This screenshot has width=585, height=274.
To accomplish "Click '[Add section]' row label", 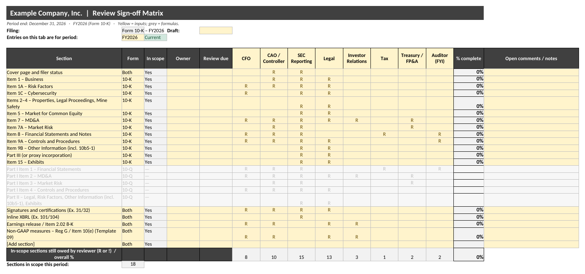I will click(x=64, y=244).
